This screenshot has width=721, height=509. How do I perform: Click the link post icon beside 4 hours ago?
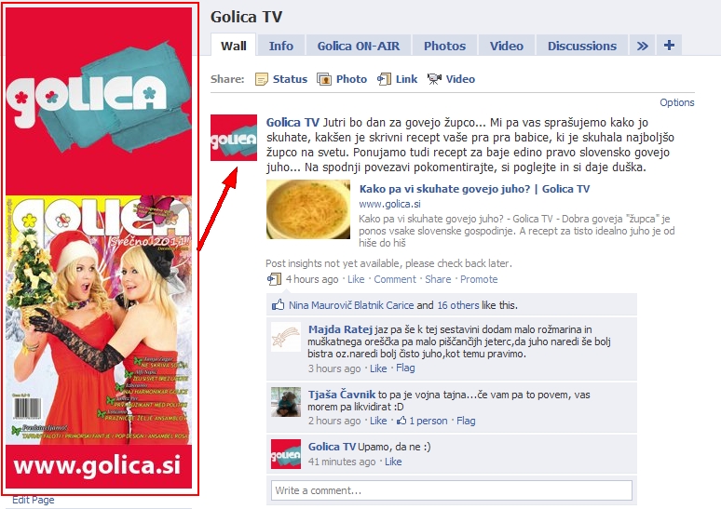pos(275,279)
